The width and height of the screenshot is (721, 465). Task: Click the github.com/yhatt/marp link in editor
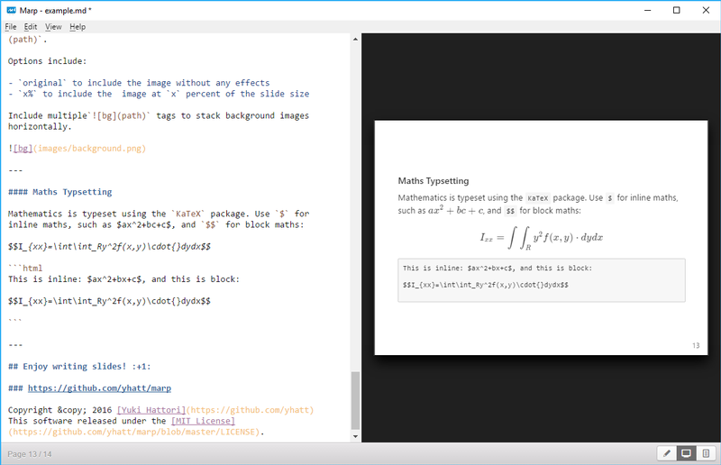[x=99, y=388]
